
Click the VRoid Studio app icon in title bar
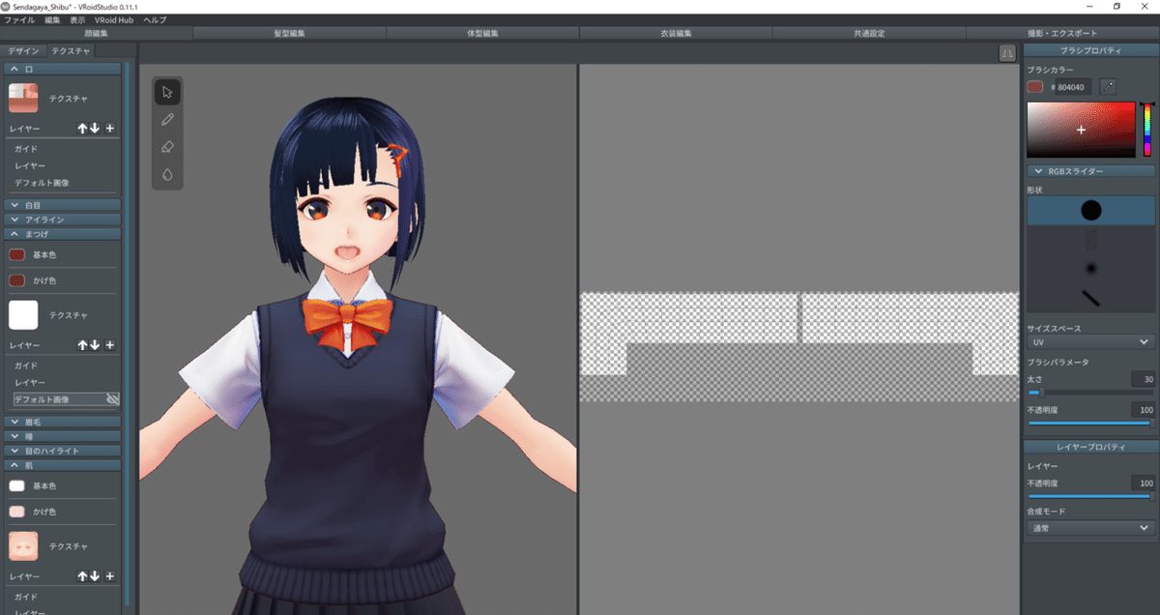pyautogui.click(x=6, y=6)
